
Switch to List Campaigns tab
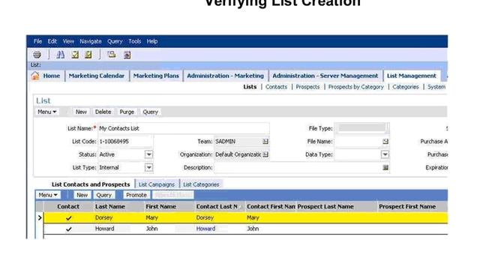click(x=157, y=184)
